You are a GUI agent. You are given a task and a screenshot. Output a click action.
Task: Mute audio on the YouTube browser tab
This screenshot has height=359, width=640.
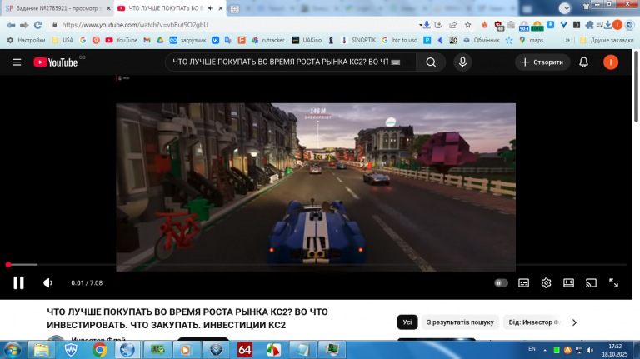pyautogui.click(x=211, y=8)
